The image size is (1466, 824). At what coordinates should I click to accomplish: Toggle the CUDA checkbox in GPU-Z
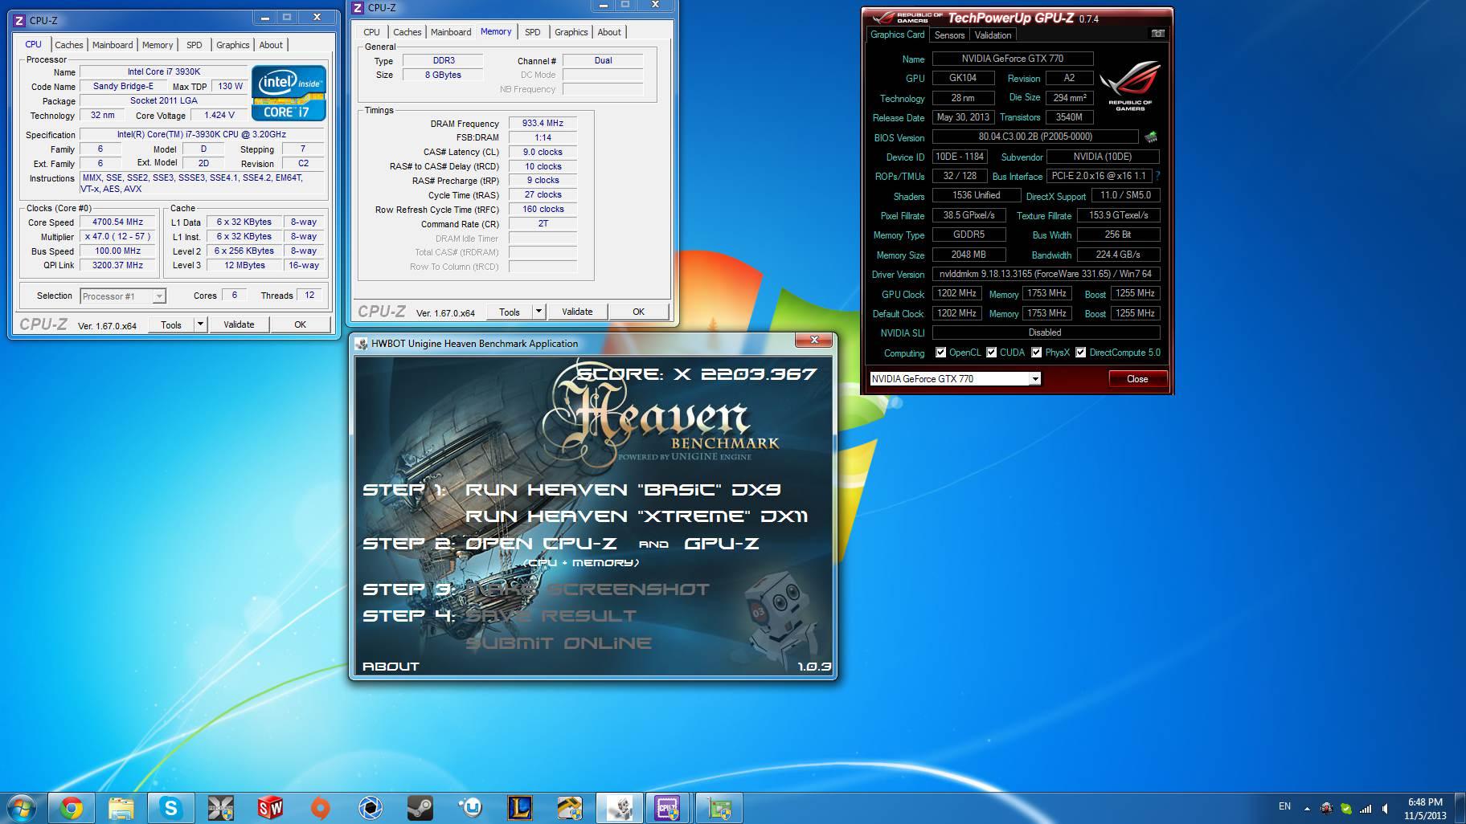(991, 353)
